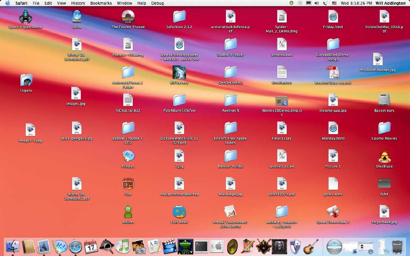Open the Basset ears drive icon
The height and width of the screenshot is (256, 410).
384,100
